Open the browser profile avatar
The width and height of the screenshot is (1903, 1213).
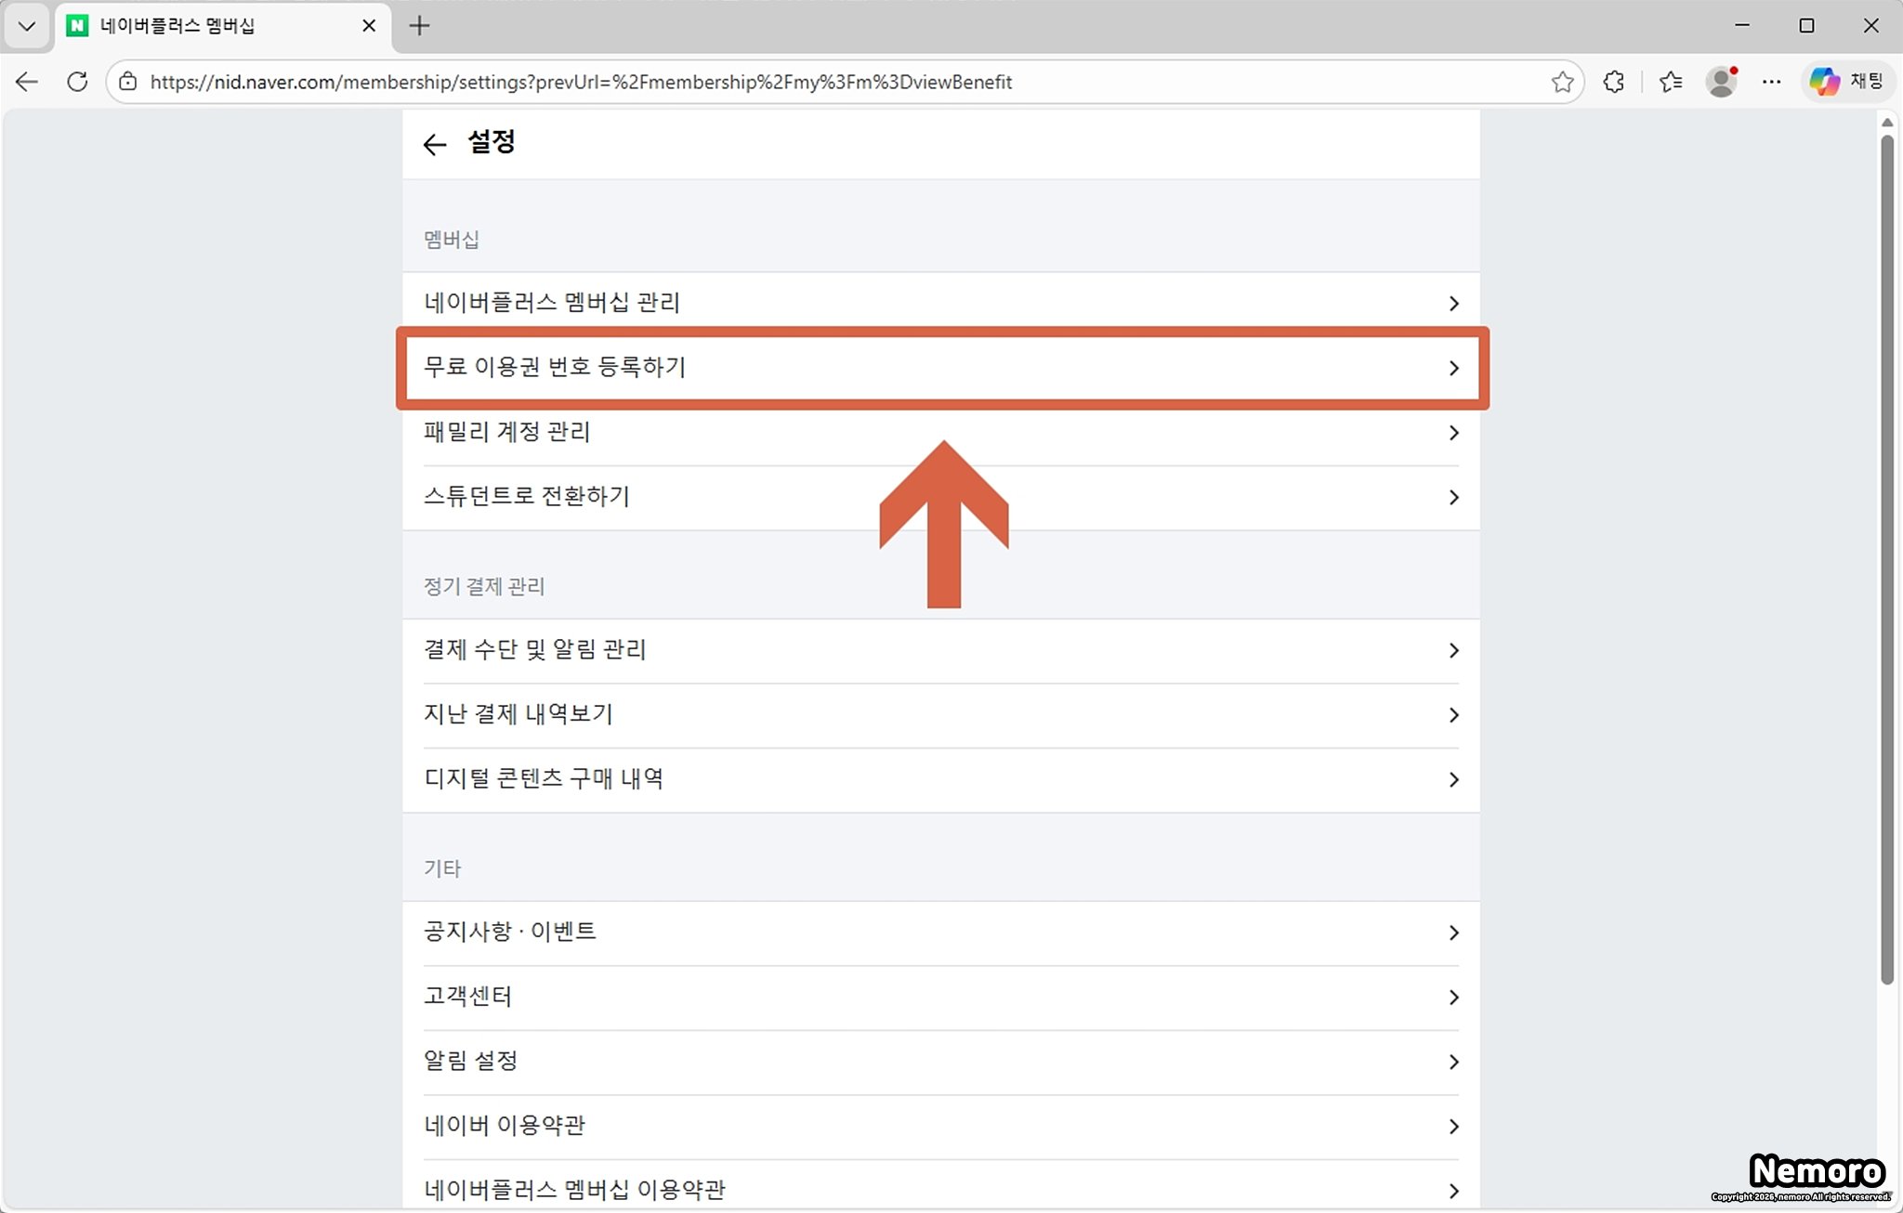point(1721,82)
